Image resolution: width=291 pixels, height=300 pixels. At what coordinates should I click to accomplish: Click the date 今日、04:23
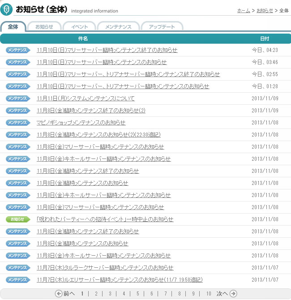(x=265, y=50)
